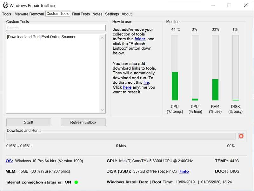Click the Refresh Listbox button
This screenshot has height=191, width=254.
[83, 122]
